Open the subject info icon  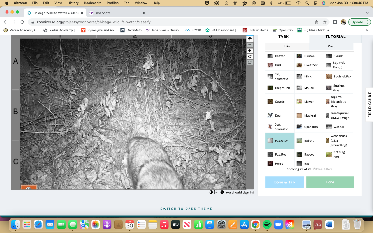click(222, 192)
